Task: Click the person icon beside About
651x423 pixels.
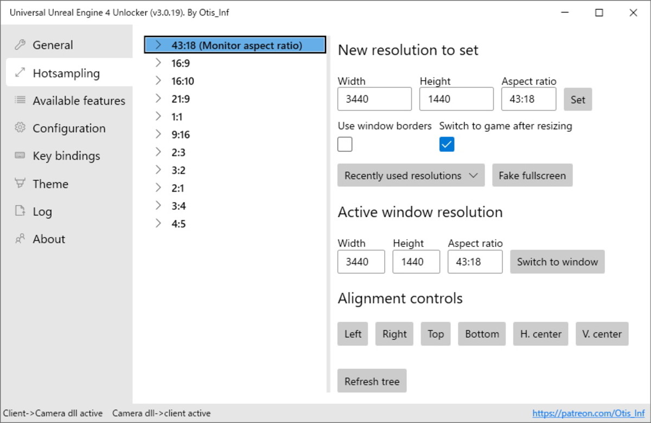Action: (20, 239)
